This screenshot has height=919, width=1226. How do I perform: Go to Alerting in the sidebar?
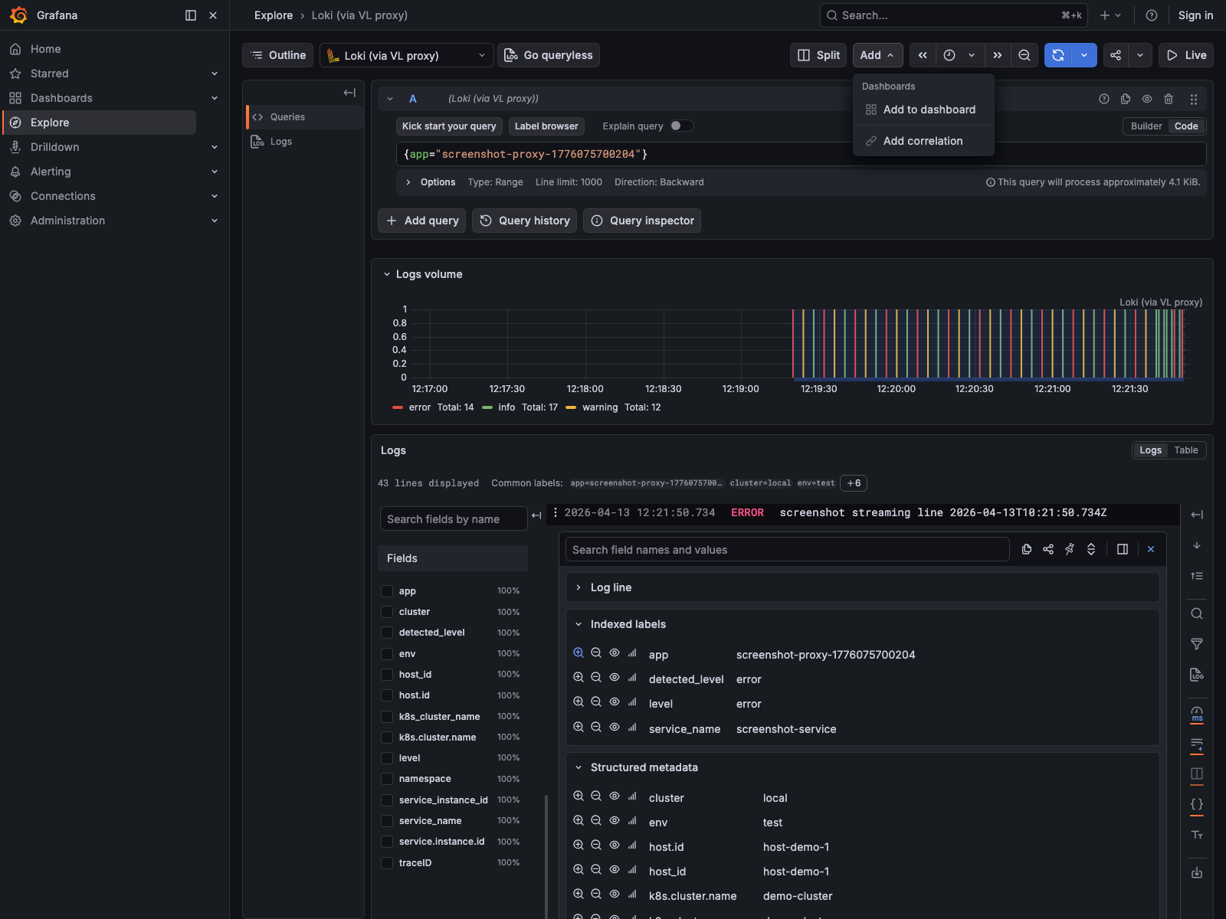(51, 172)
